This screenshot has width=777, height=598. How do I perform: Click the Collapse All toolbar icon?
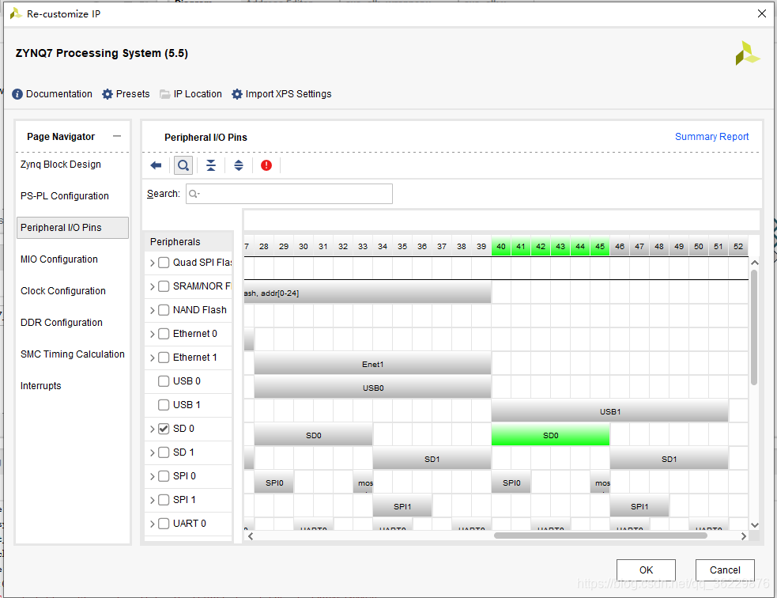tap(211, 165)
